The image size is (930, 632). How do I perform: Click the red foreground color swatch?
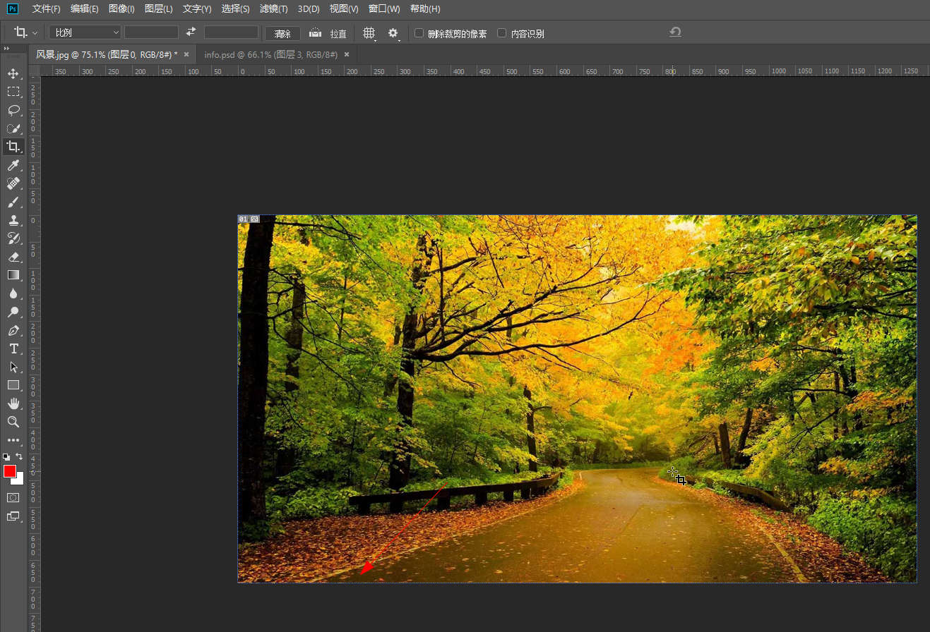[10, 471]
